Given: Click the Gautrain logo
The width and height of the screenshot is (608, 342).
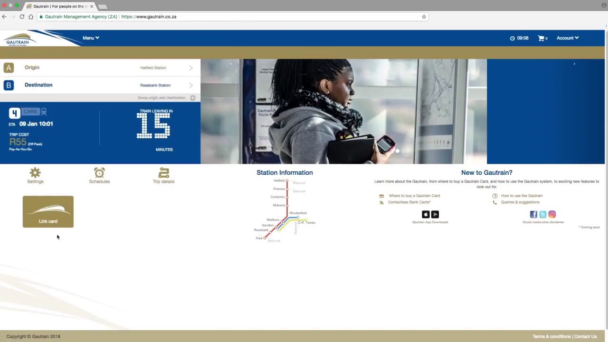Looking at the screenshot, I should [x=19, y=39].
